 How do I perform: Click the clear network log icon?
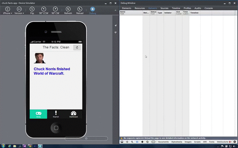tap(147, 142)
